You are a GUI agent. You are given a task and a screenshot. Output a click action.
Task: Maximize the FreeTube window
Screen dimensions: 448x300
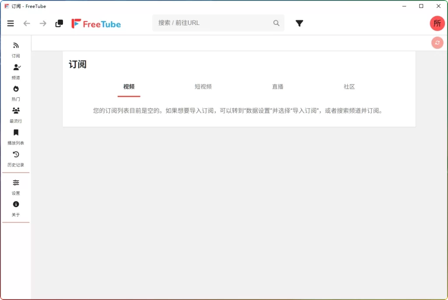pyautogui.click(x=421, y=6)
